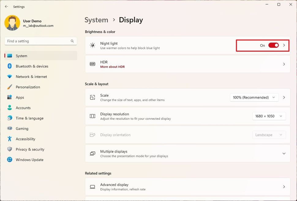Click the Accessibility figure icon

9,139
